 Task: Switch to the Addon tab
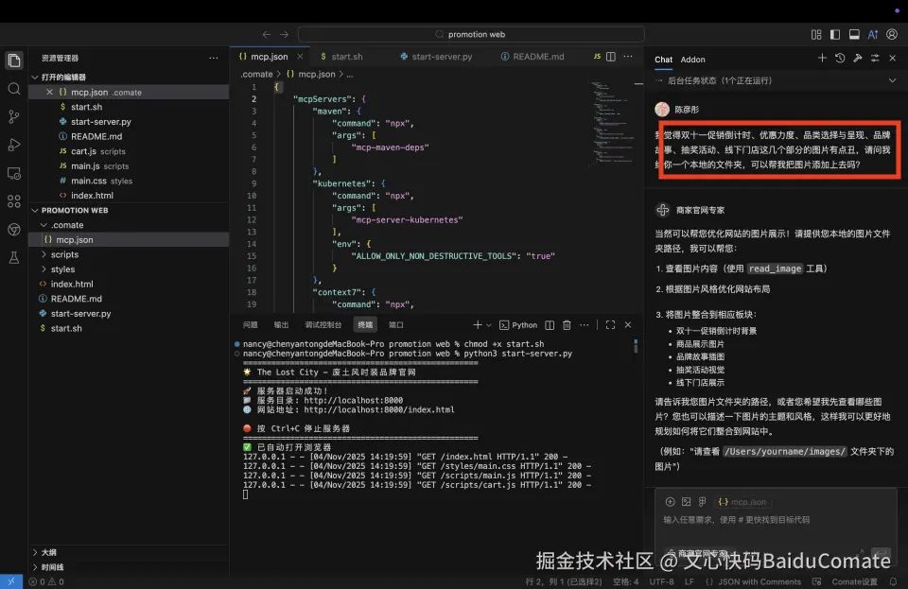point(692,60)
